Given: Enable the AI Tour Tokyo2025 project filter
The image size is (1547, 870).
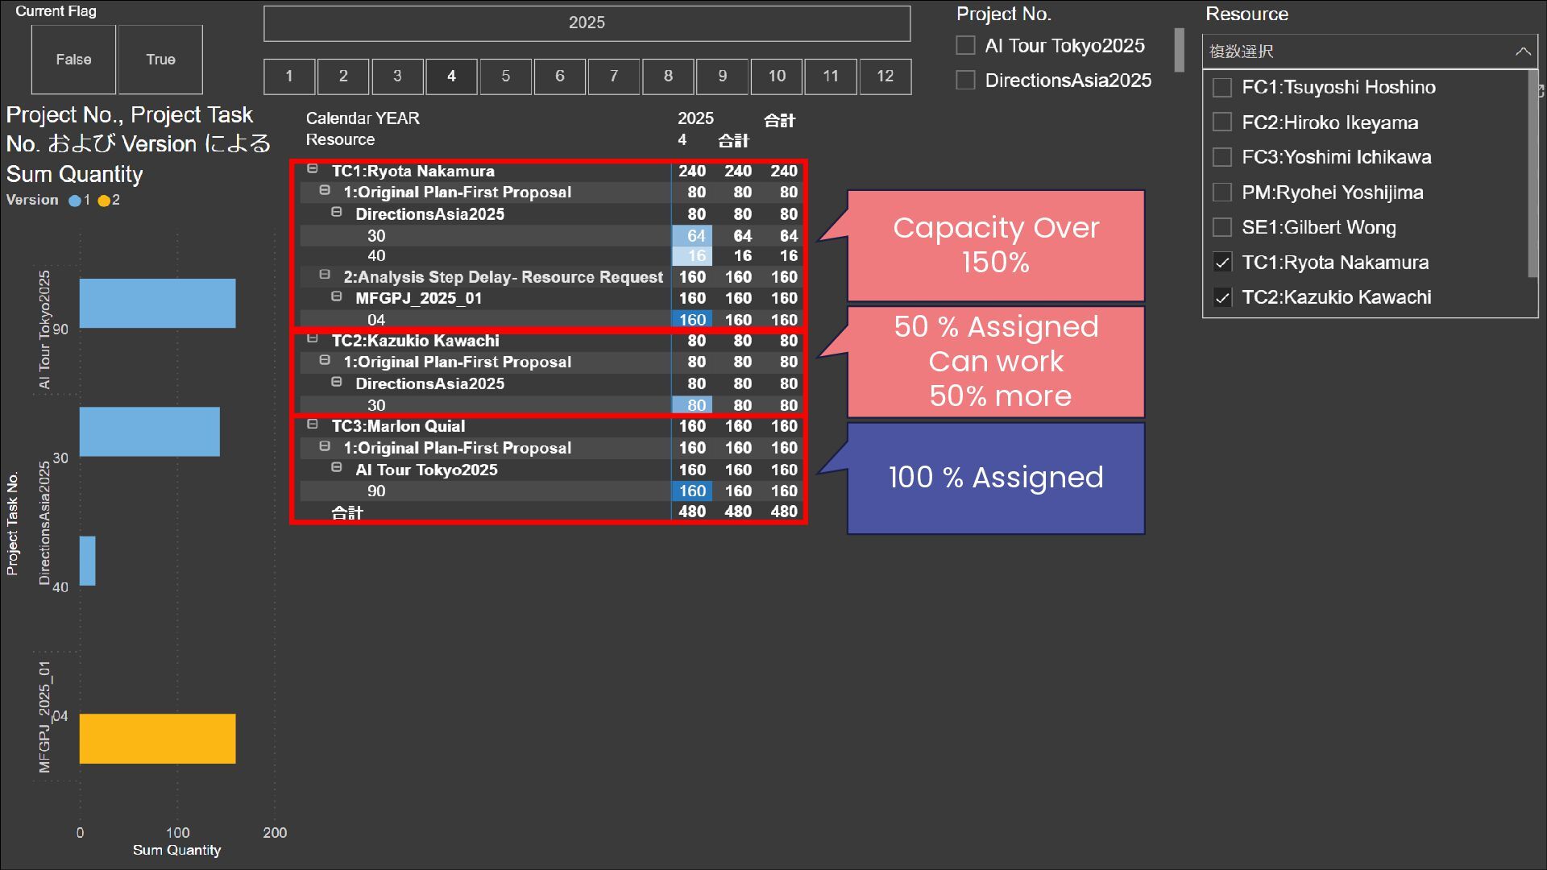Looking at the screenshot, I should click(x=965, y=46).
